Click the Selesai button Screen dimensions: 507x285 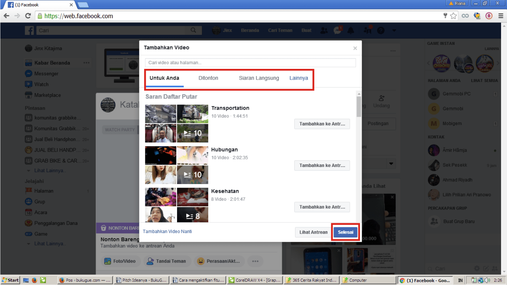(345, 232)
